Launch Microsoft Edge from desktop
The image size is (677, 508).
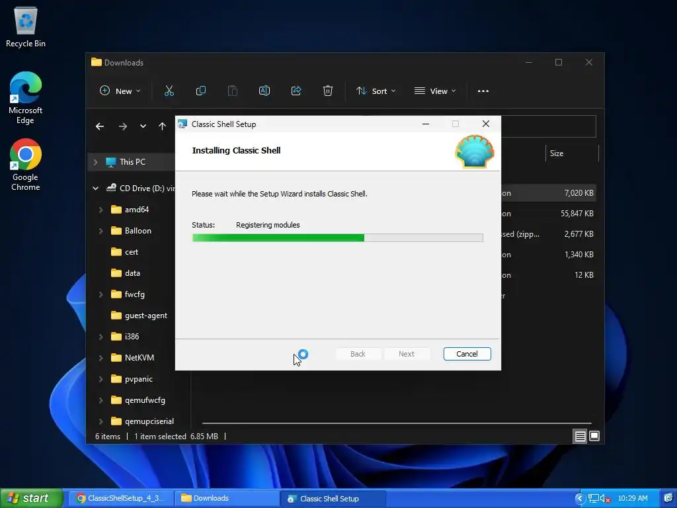pos(26,98)
